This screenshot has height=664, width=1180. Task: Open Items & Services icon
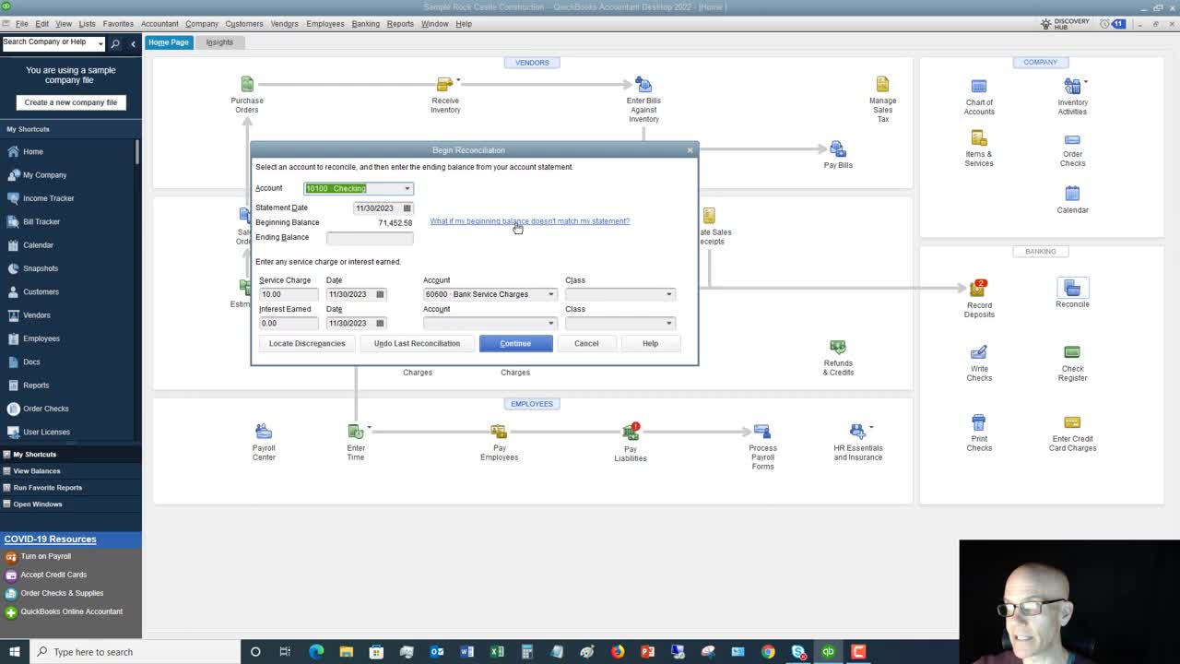point(979,139)
